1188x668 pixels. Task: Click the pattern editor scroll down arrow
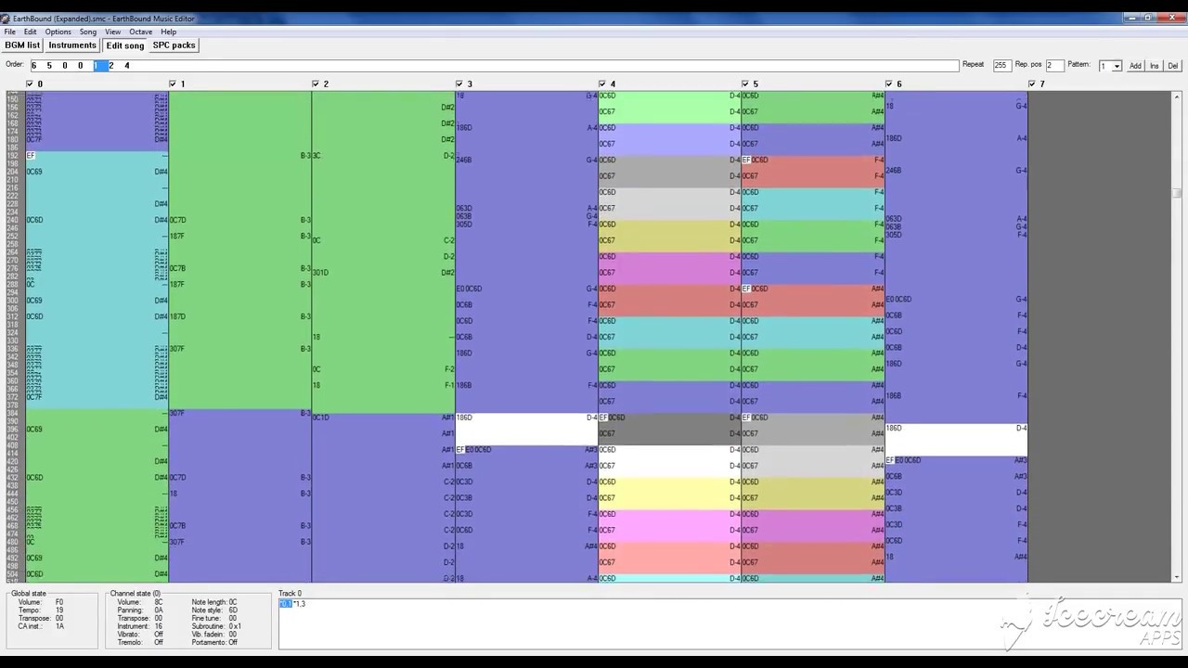(x=1177, y=578)
